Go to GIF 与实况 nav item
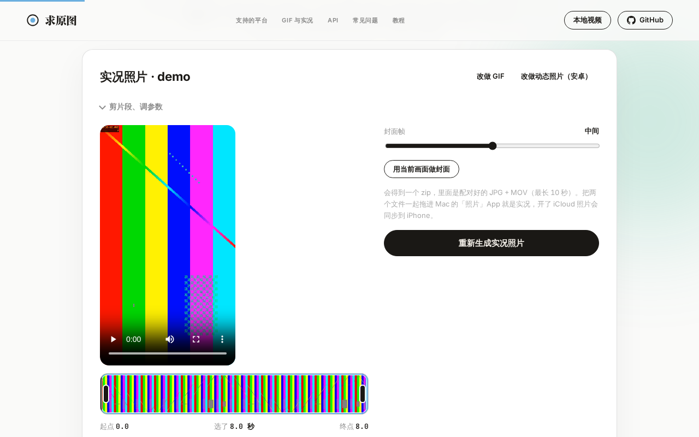 click(297, 20)
